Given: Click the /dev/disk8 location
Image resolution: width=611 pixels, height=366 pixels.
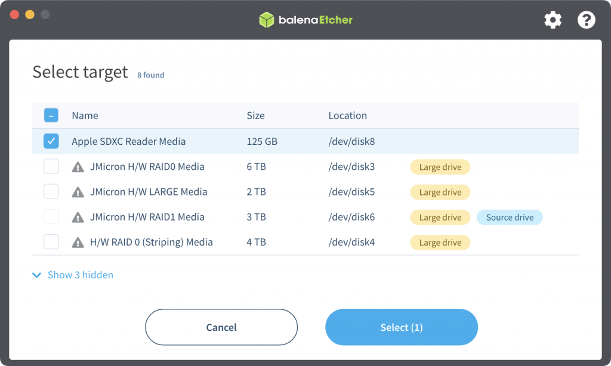Looking at the screenshot, I should pyautogui.click(x=351, y=141).
